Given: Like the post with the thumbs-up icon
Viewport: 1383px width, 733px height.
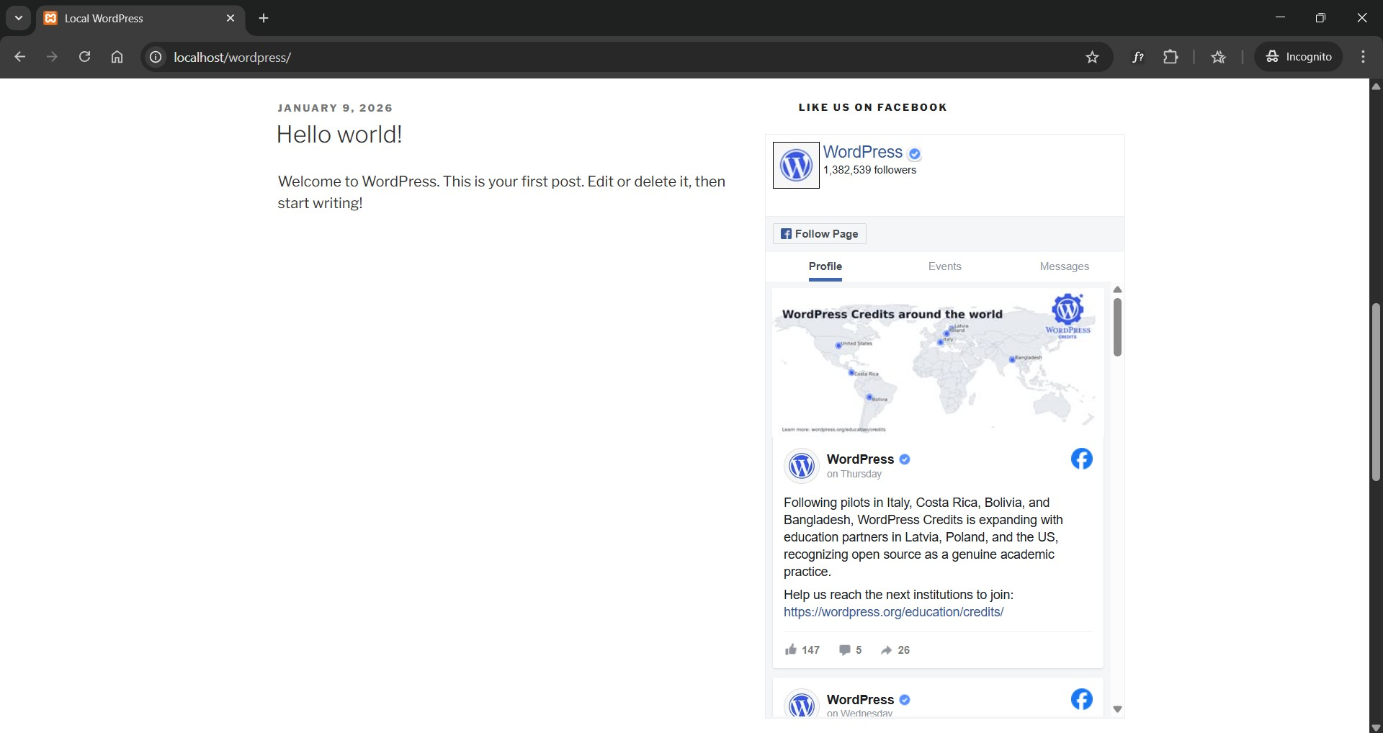Looking at the screenshot, I should (x=792, y=649).
